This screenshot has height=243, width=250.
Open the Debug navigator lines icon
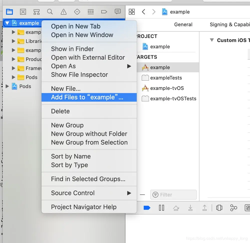[90, 12]
